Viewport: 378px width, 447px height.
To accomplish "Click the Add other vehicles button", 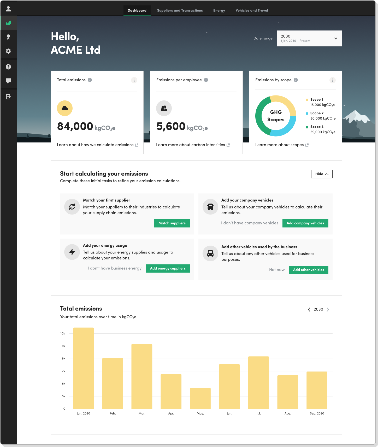I will click(309, 270).
